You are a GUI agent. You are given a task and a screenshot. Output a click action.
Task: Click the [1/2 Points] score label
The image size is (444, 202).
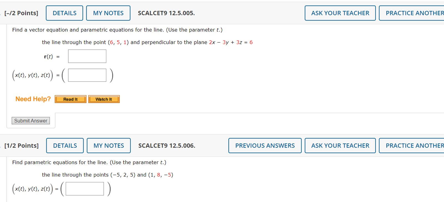coord(21,145)
